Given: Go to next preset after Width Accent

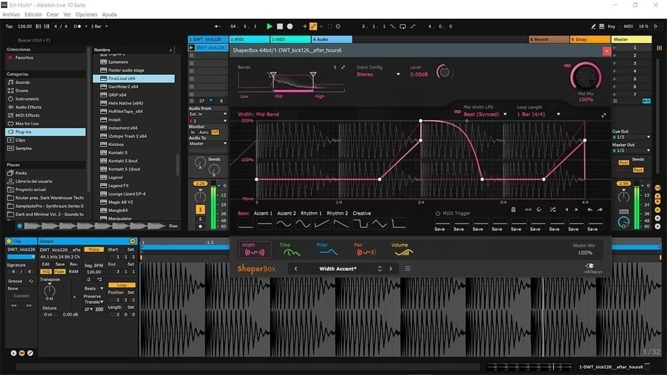Looking at the screenshot, I should tap(391, 269).
